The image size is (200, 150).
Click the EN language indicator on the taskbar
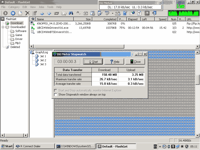coord(155,146)
